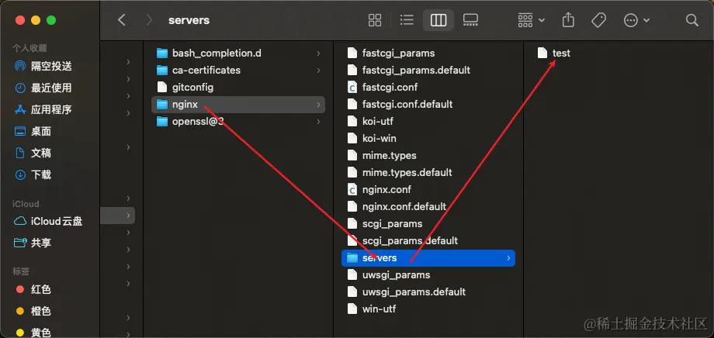Open iCloud Drive (iCloud云盘) in sidebar
714x338 pixels.
click(x=48, y=222)
